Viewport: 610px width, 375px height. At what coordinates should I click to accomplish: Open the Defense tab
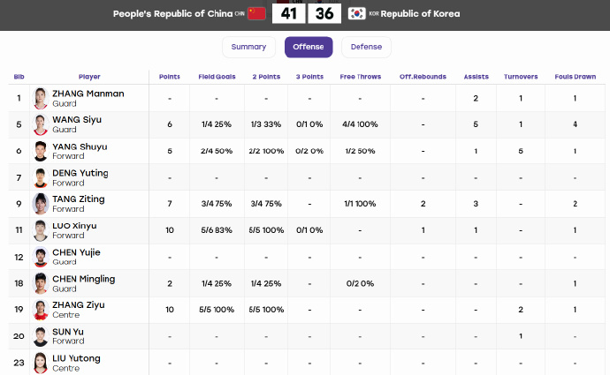click(366, 47)
